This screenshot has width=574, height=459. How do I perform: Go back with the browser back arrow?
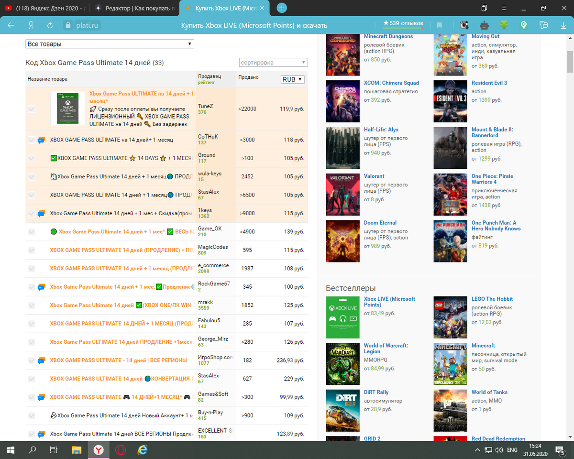[11, 25]
